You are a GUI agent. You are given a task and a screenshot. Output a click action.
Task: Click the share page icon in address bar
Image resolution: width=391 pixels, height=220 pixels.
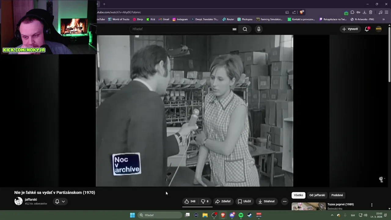click(294, 12)
